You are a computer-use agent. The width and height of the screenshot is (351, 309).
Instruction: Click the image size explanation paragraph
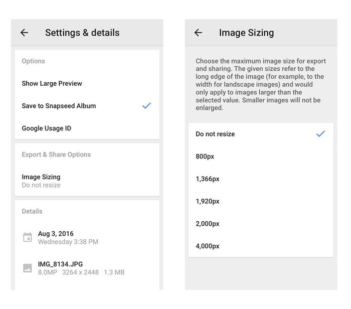pyautogui.click(x=261, y=84)
